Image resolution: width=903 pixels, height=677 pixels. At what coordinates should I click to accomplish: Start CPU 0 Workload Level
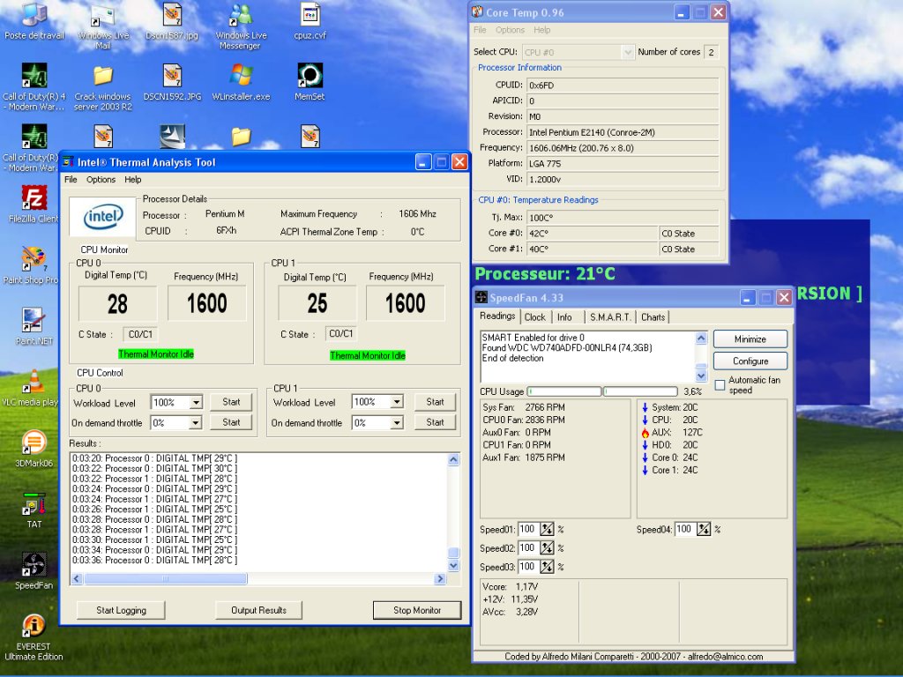click(x=231, y=402)
